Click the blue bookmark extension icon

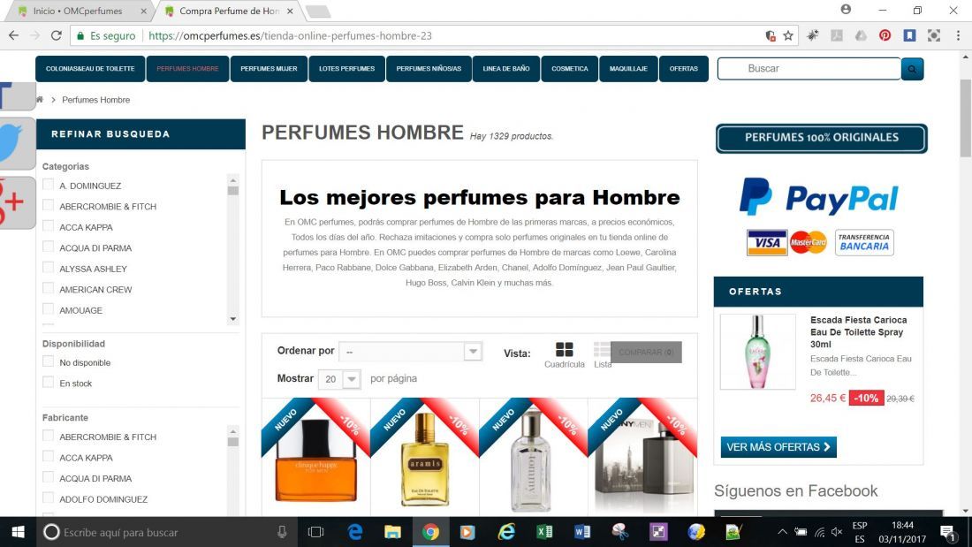(x=909, y=36)
